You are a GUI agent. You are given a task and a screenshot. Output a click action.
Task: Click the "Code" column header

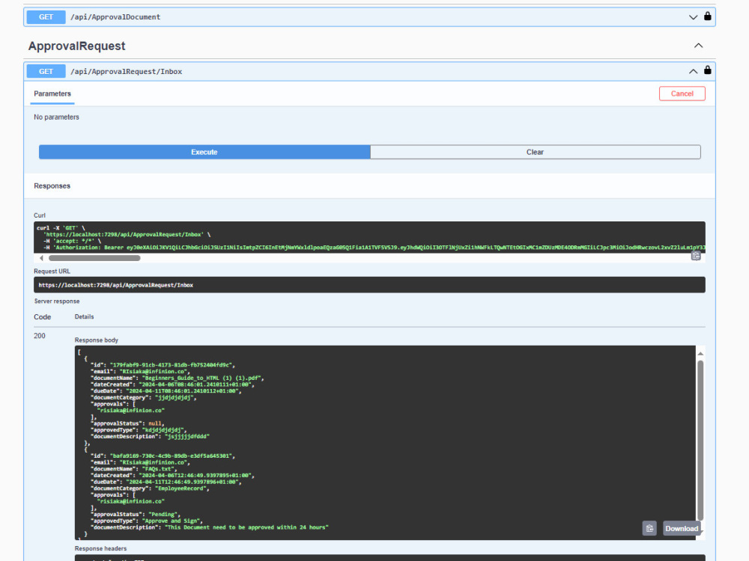coord(43,316)
